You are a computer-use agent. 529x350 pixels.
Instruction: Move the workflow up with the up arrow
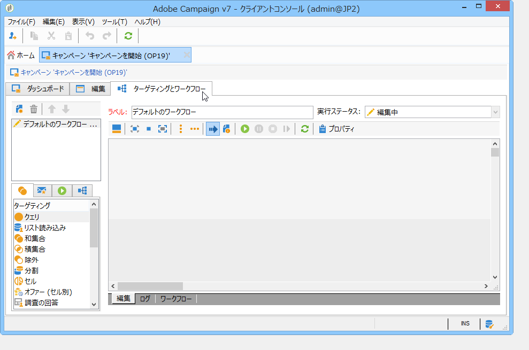(52, 109)
